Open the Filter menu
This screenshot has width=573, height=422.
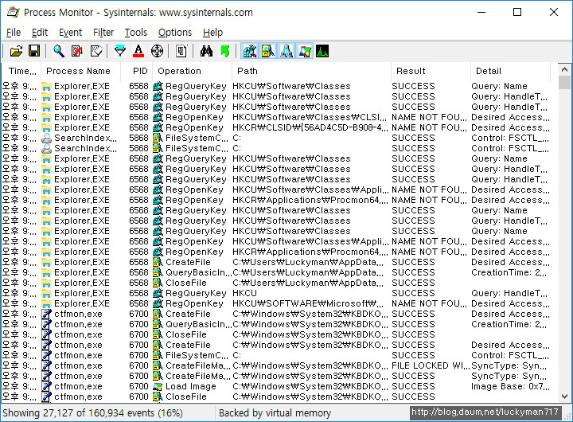(x=103, y=33)
